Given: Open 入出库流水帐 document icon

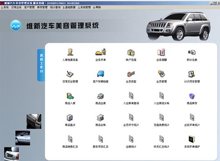Looking at the screenshot, I should coord(161,96).
